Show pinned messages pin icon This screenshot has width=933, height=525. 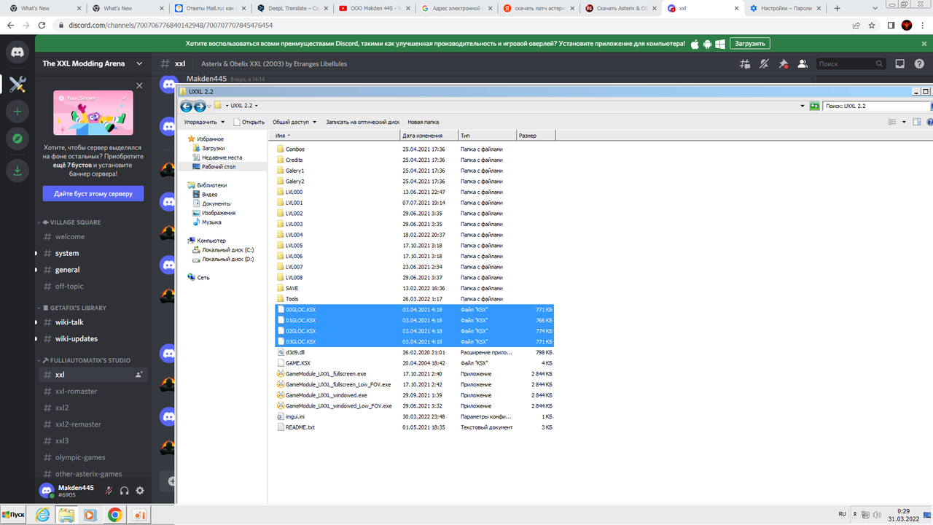784,63
